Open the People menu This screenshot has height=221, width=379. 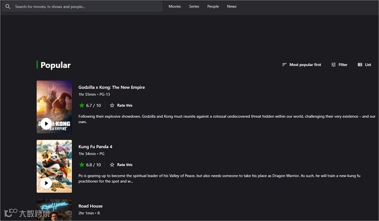pyautogui.click(x=213, y=6)
